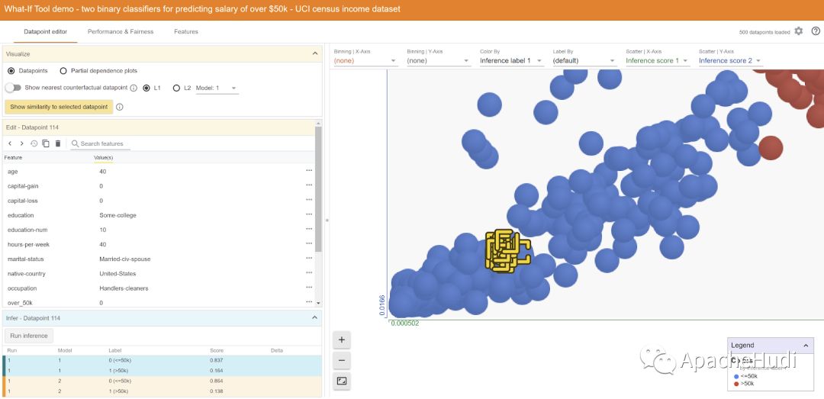The width and height of the screenshot is (824, 399).
Task: Open the Color By dropdown
Action: coord(511,60)
